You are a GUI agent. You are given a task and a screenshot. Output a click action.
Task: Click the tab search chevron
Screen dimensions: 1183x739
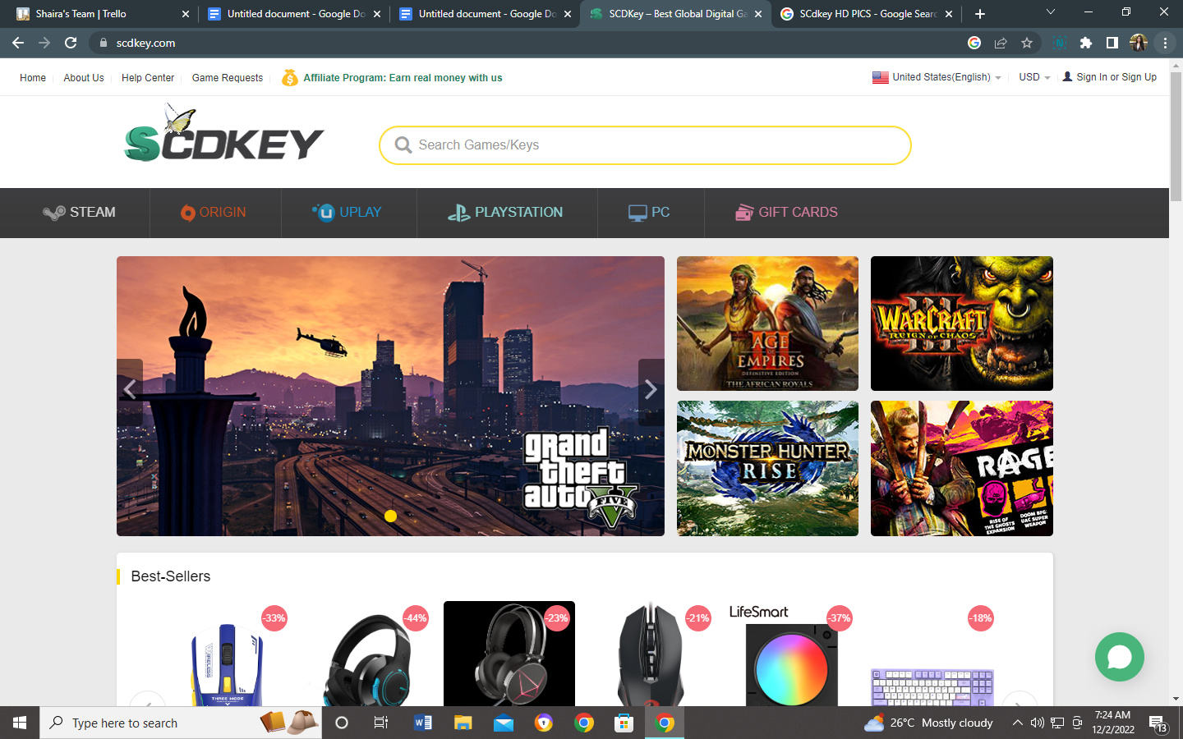pos(1050,12)
